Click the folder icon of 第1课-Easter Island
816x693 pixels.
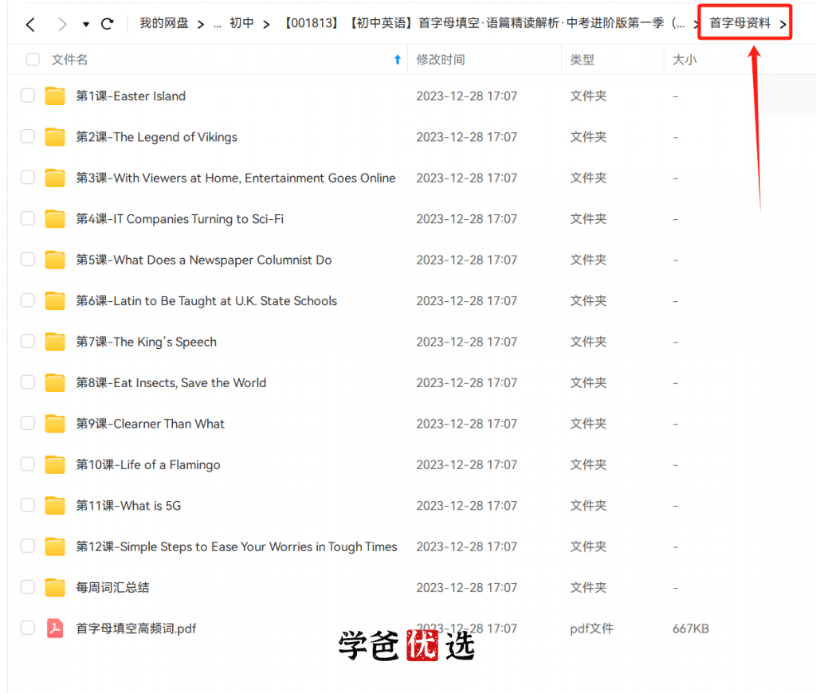55,96
